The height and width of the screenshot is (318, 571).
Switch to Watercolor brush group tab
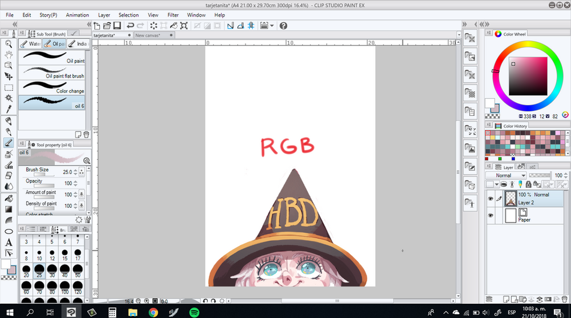[30, 44]
